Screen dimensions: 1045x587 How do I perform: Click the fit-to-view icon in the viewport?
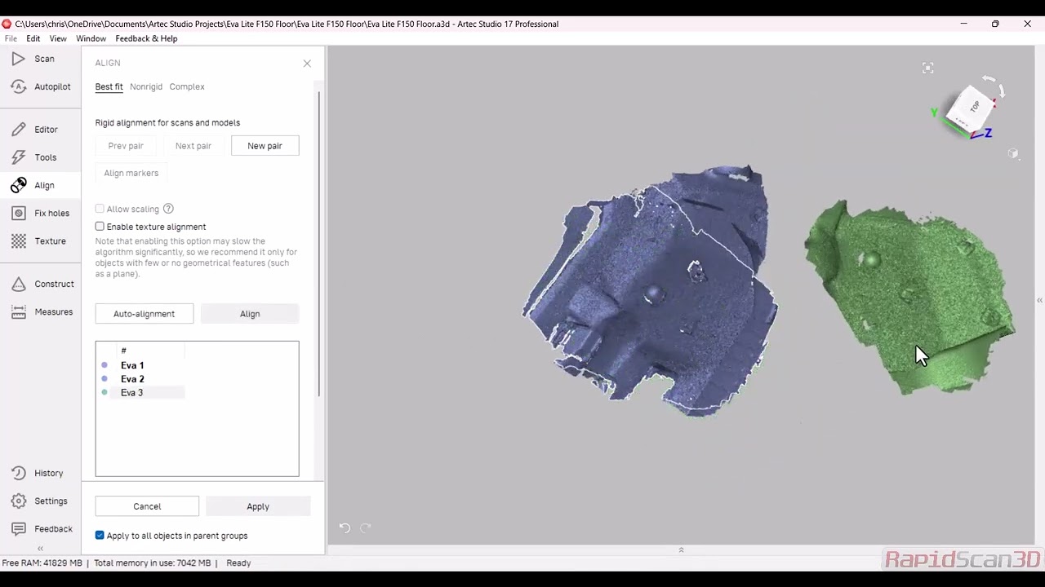pyautogui.click(x=927, y=68)
